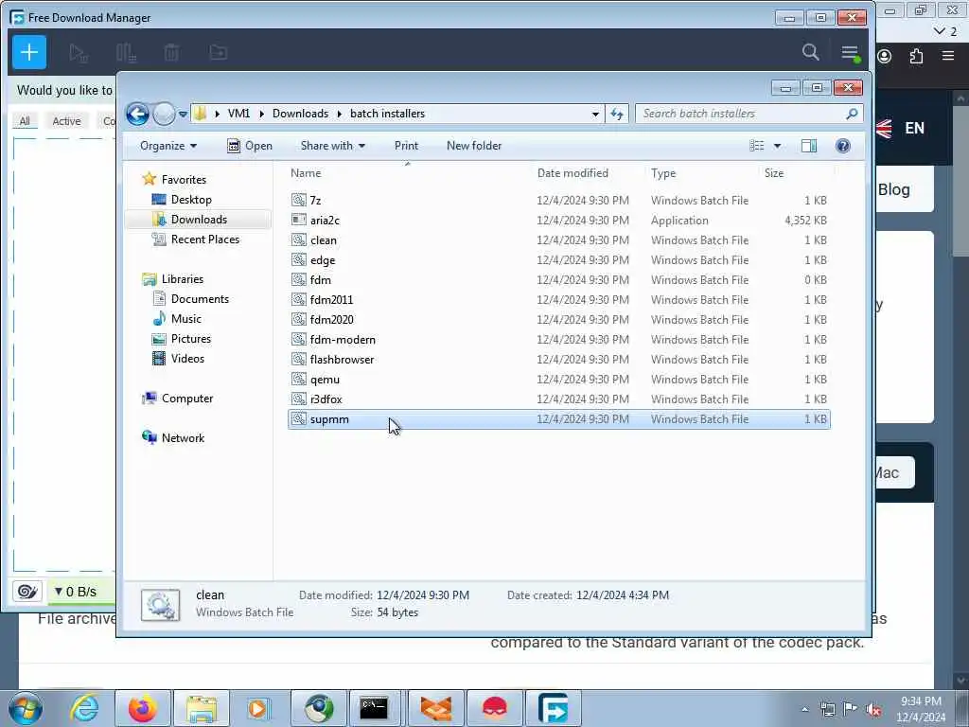This screenshot has width=969, height=727.
Task: Click Print in Explorer toolbar
Action: [406, 146]
